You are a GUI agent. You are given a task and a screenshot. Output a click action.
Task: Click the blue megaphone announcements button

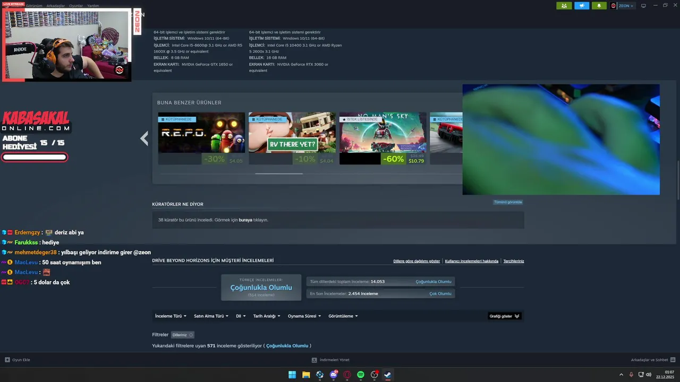582,6
